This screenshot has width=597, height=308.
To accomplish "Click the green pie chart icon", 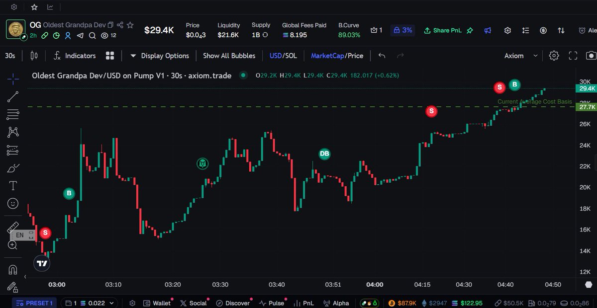I will [57, 36].
